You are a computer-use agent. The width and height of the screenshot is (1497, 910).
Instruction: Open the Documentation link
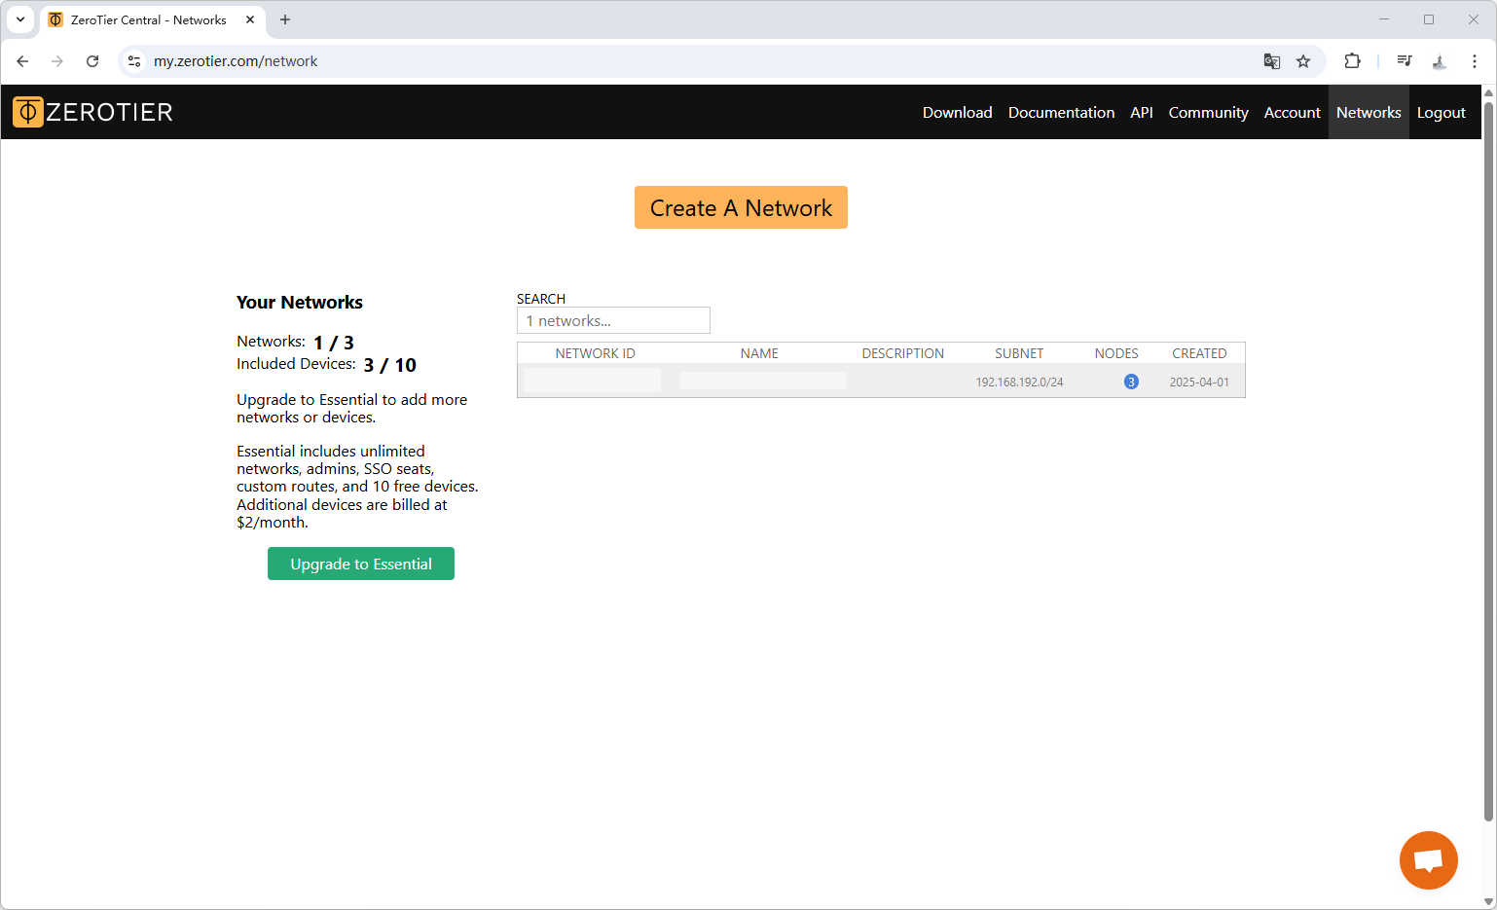click(x=1061, y=113)
